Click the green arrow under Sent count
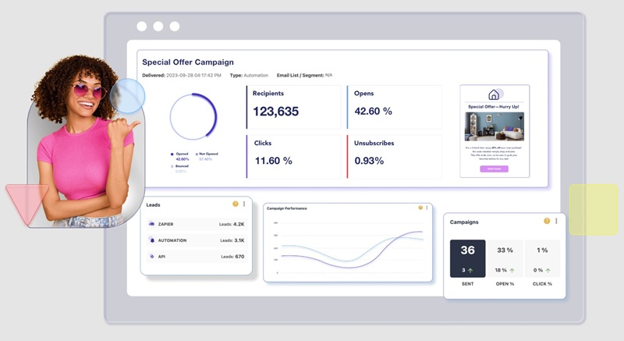 [473, 270]
